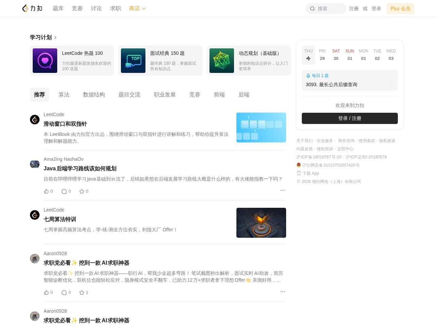Image resolution: width=436 pixels, height=327 pixels.
Task: Select the 推荐 feed tab
Action: [40, 95]
